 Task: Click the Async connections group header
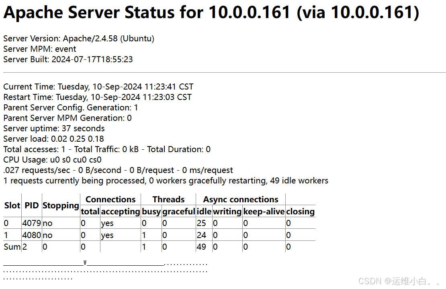[241, 199]
